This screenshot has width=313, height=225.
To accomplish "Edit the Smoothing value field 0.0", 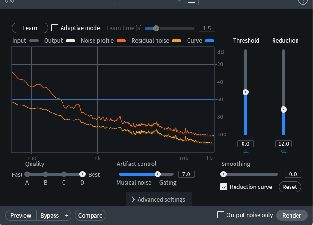I will (293, 174).
